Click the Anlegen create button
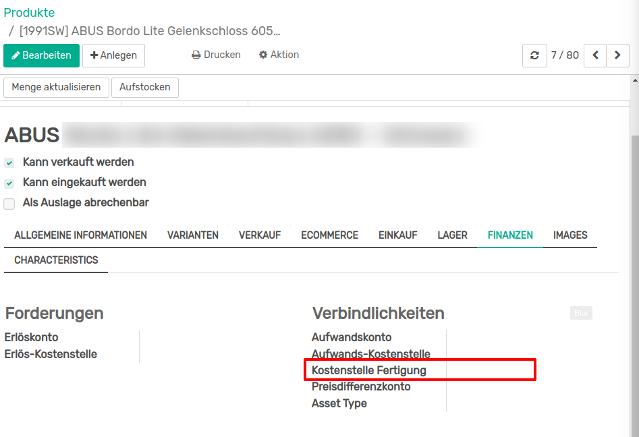The image size is (639, 437). [x=113, y=55]
